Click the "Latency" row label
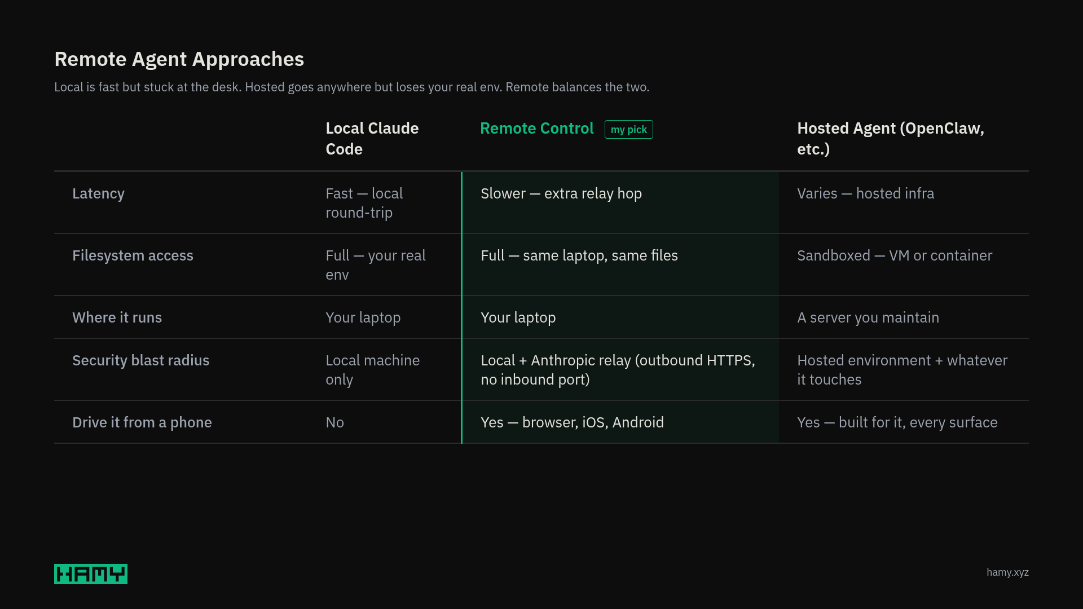The image size is (1083, 609). 98,193
